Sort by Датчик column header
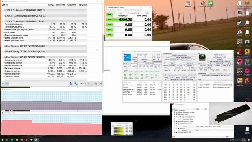The height and width of the screenshot is (142, 252). (x=5, y=5)
